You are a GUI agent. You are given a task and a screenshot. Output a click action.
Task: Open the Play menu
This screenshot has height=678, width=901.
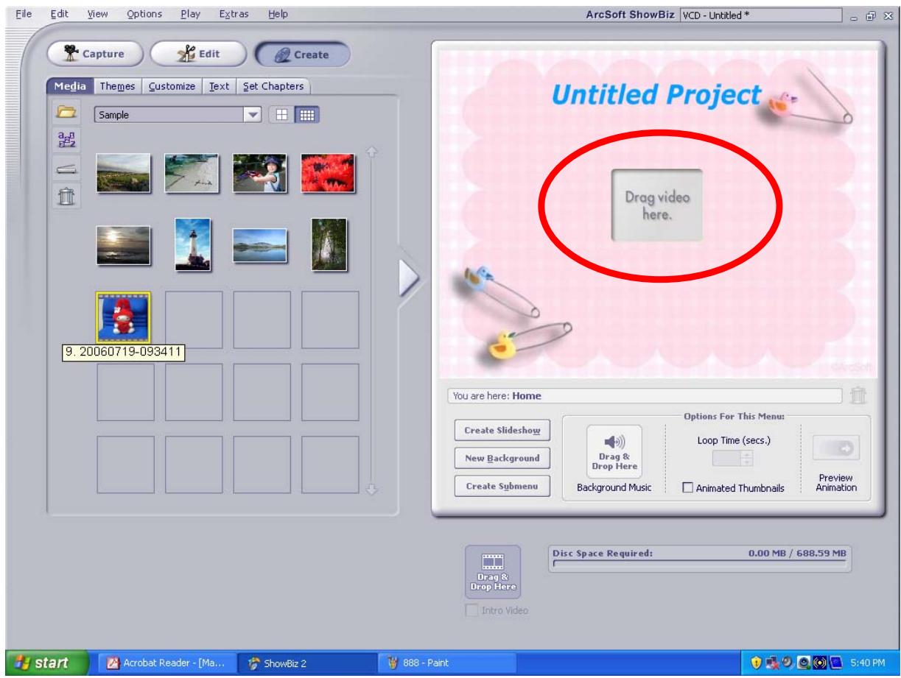pos(189,14)
